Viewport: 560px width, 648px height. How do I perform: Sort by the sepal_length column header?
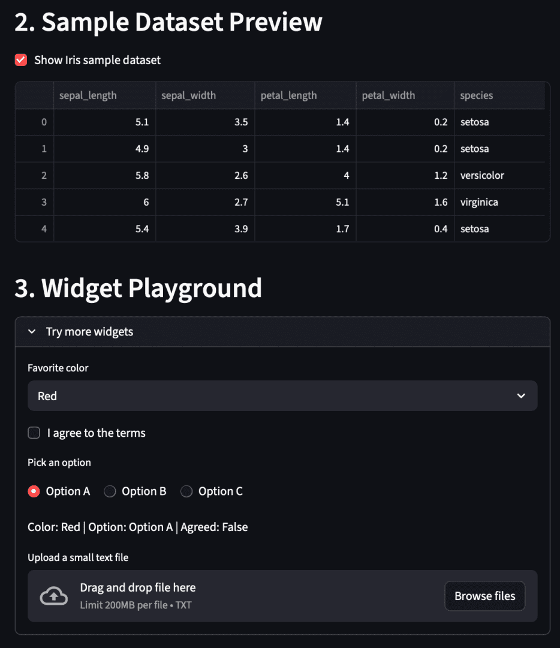click(88, 95)
